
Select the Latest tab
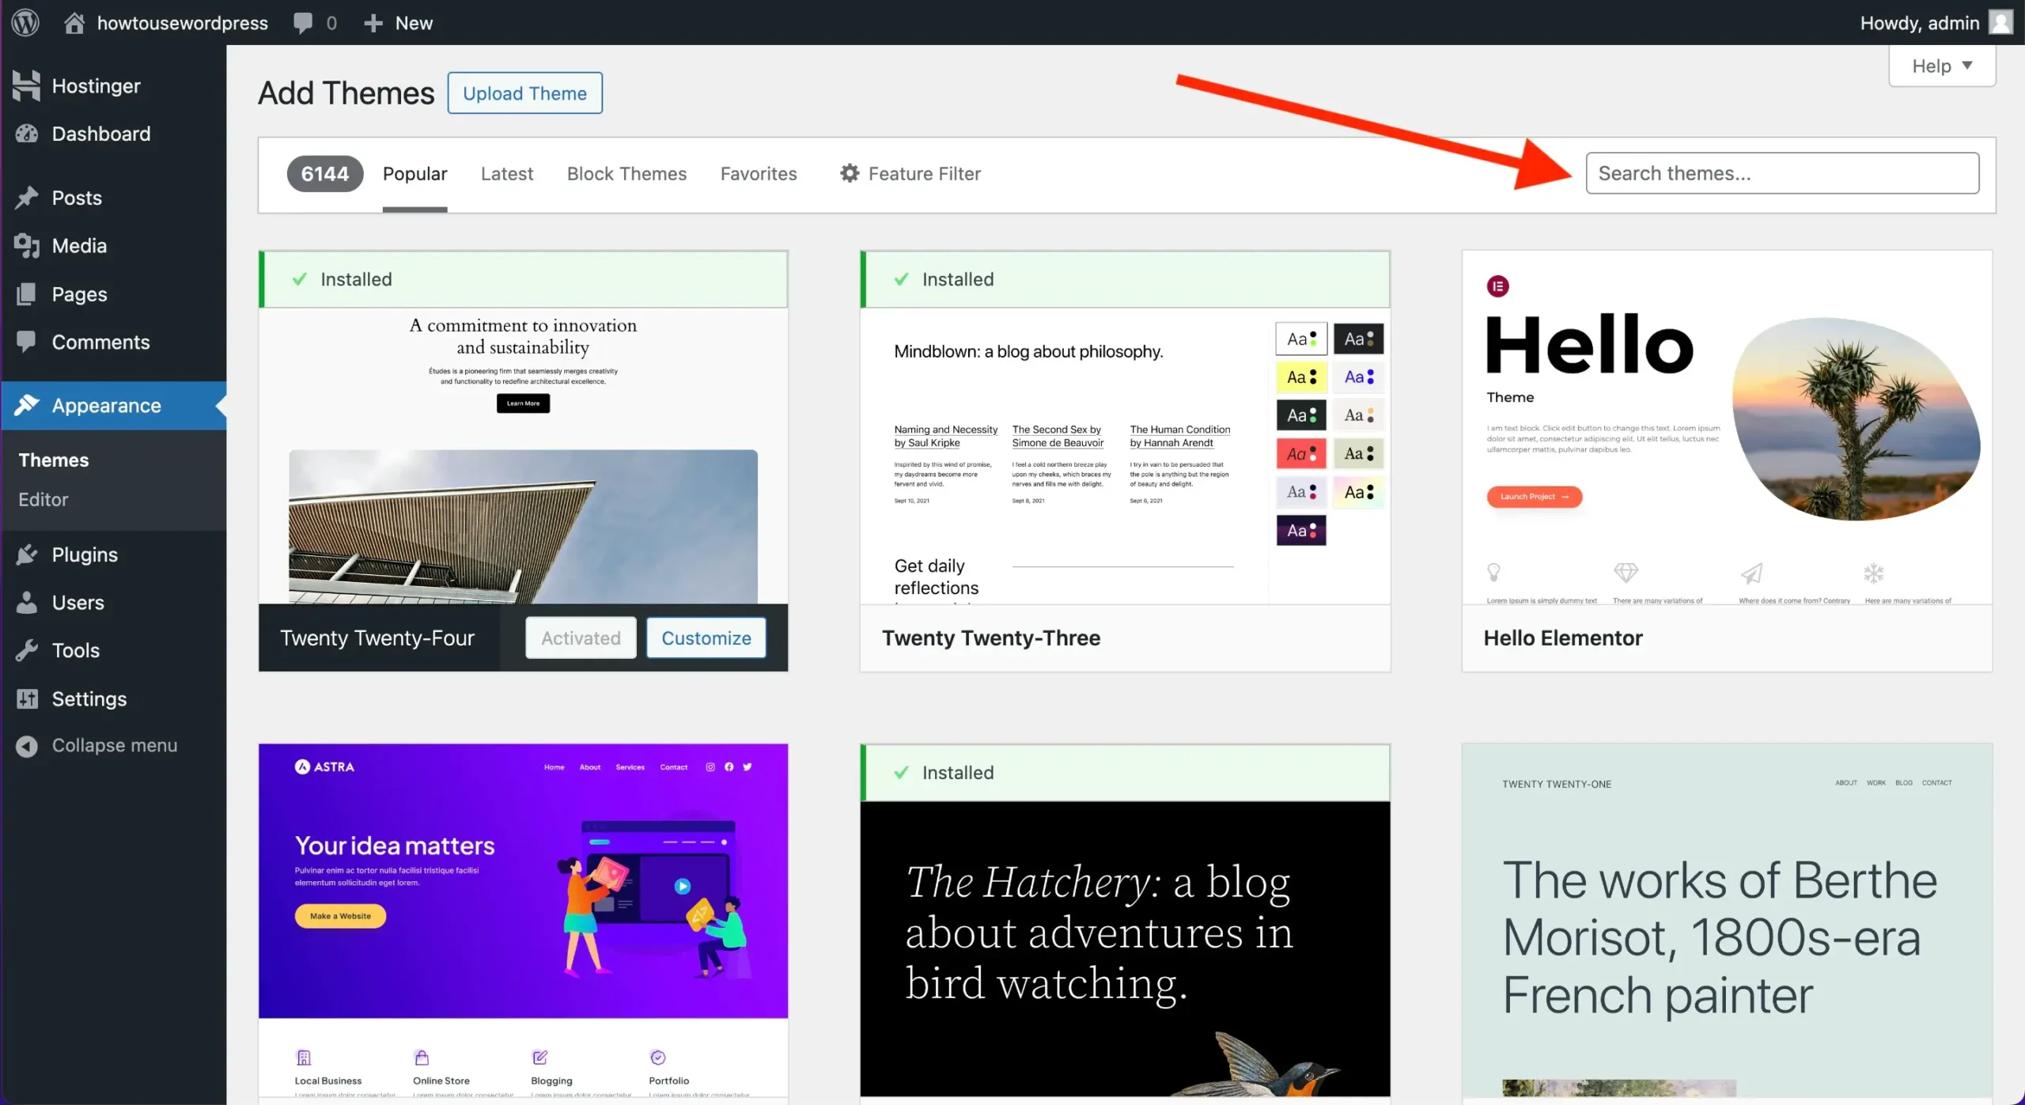508,172
